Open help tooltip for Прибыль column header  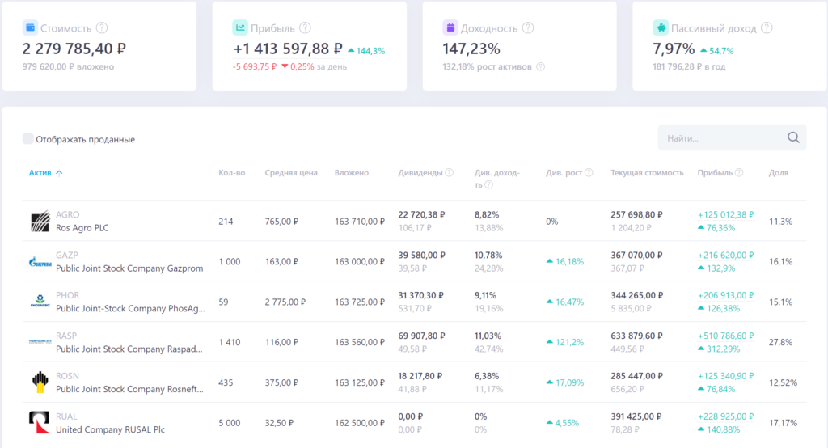tap(739, 172)
